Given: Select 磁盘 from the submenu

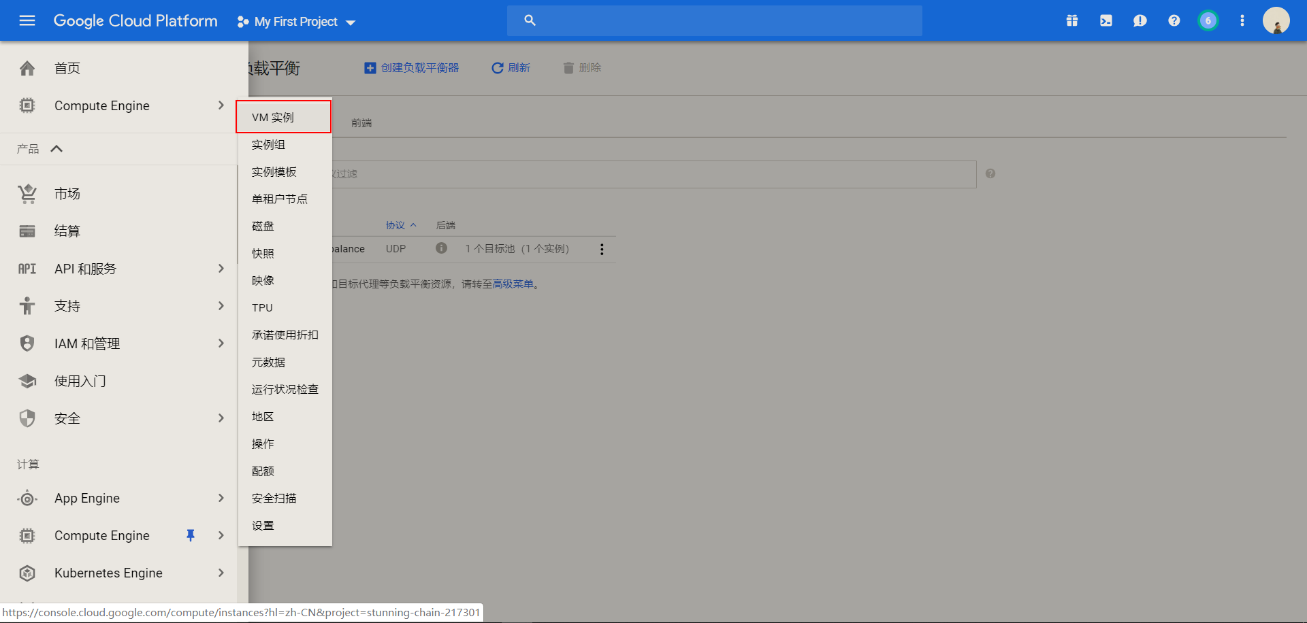Looking at the screenshot, I should 285,226.
